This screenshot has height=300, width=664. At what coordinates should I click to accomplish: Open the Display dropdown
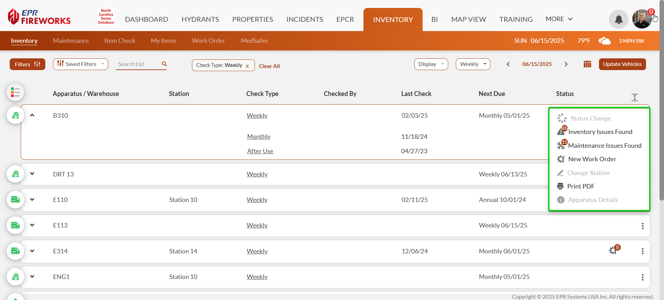click(431, 64)
